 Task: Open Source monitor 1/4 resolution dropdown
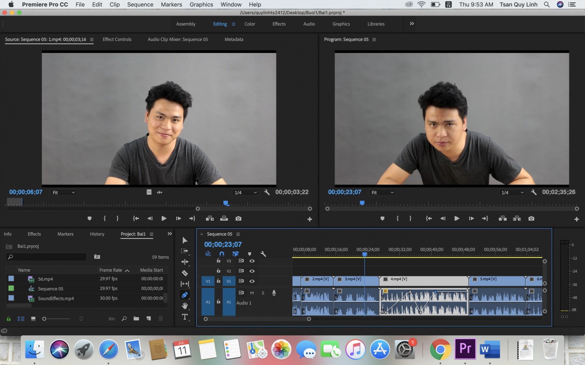pos(246,193)
